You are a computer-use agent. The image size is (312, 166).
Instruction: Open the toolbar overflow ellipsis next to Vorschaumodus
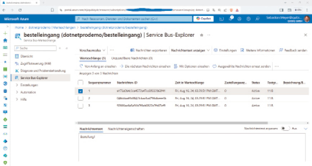pyautogui.click(x=112, y=50)
